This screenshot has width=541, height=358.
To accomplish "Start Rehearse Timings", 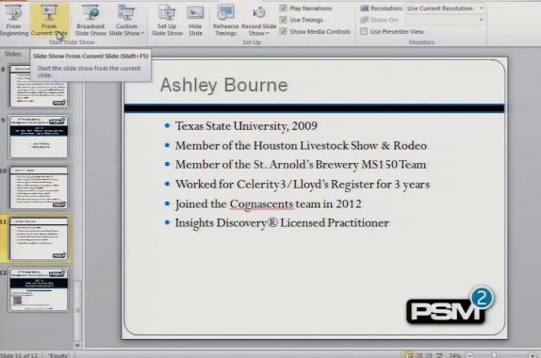I will (225, 20).
